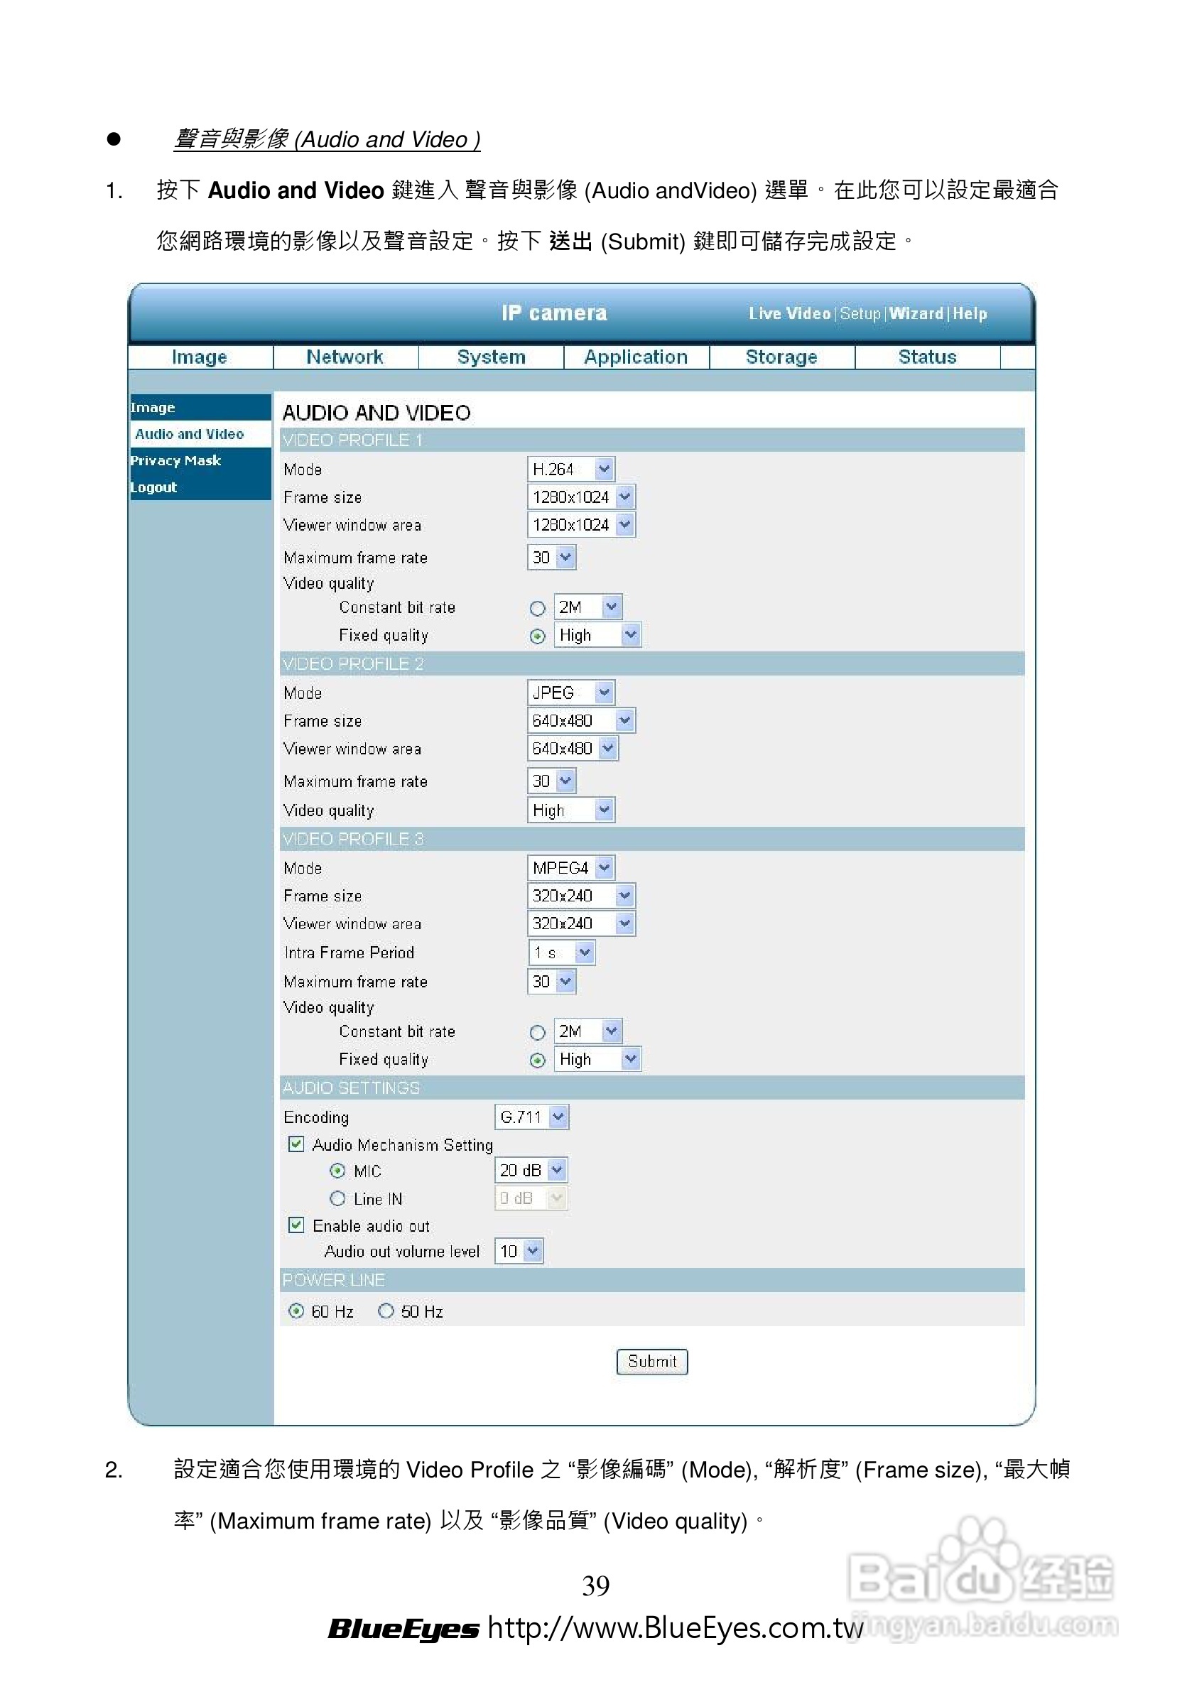Open Profile 3 Frame size 320x240 dropdown
Screen dimensions: 1192x1692
(581, 896)
